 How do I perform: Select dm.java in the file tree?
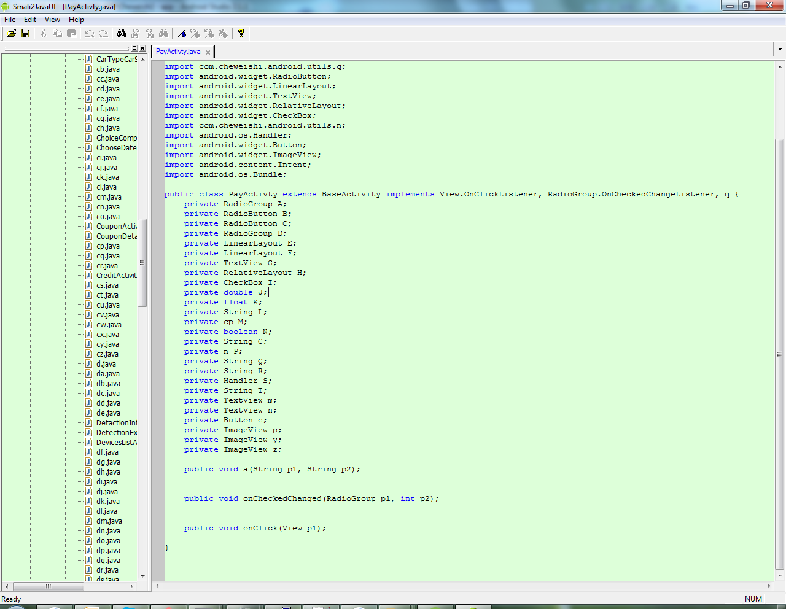pyautogui.click(x=109, y=521)
